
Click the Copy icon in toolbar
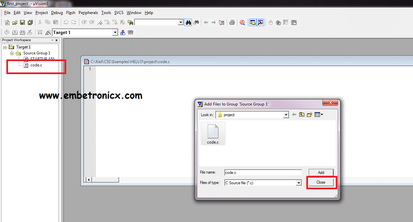(x=47, y=22)
